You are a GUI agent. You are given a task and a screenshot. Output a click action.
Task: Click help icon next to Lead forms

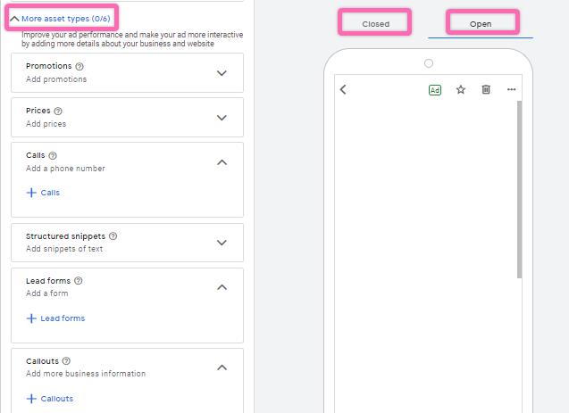(78, 281)
